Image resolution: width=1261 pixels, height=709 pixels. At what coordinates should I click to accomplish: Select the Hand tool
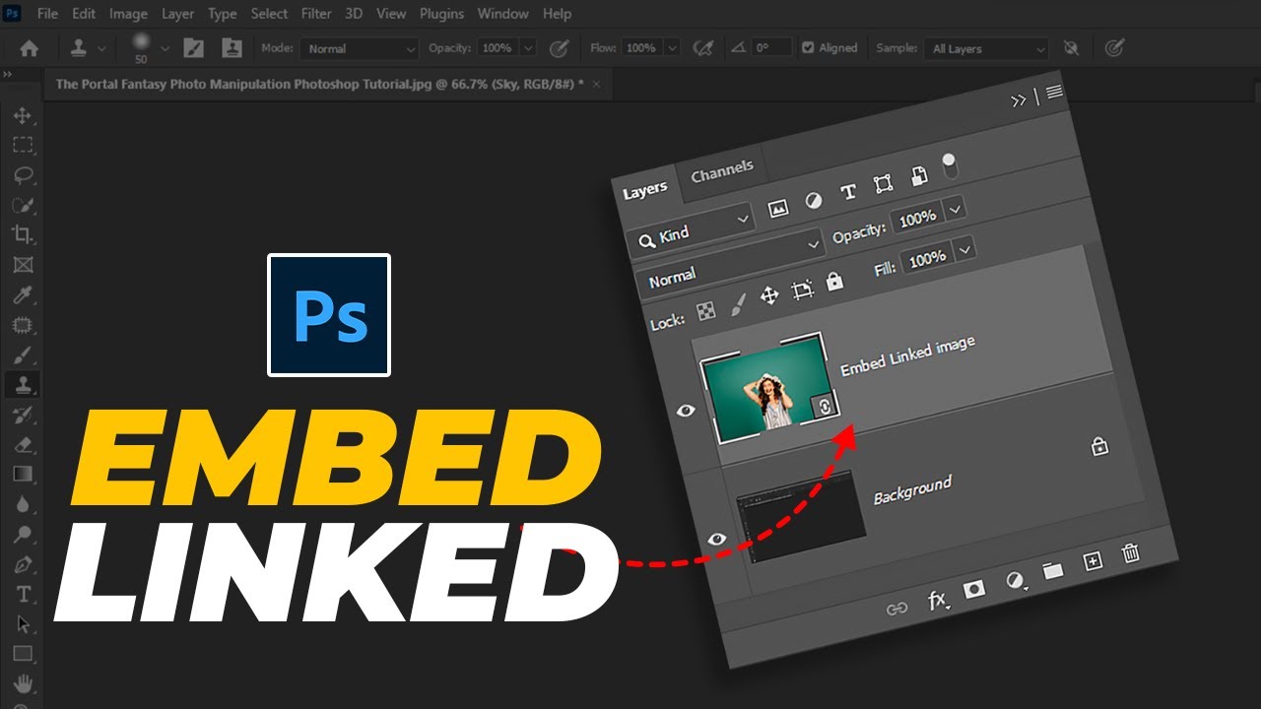pyautogui.click(x=22, y=683)
